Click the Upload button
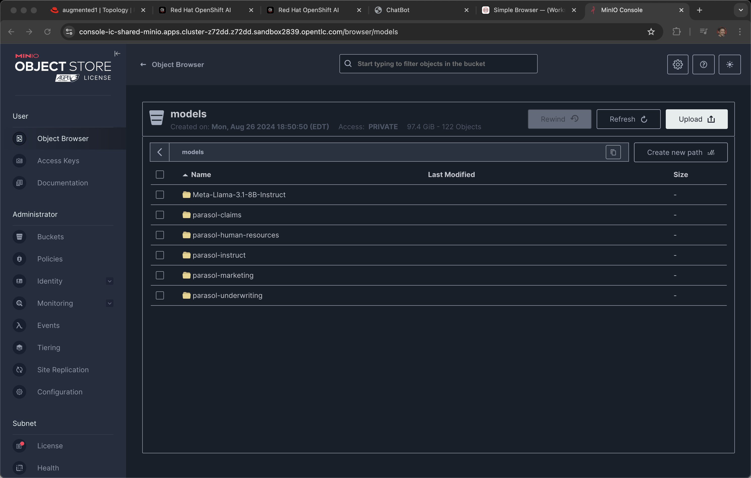This screenshot has height=478, width=751. click(696, 119)
